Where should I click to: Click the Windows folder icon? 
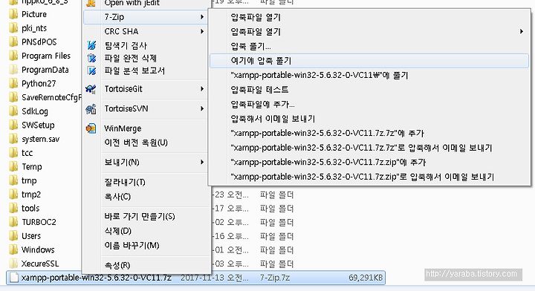point(13,249)
